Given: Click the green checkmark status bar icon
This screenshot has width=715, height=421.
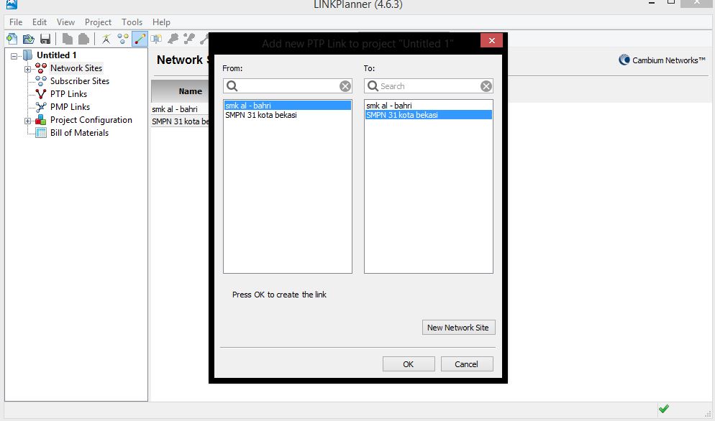Looking at the screenshot, I should point(663,409).
